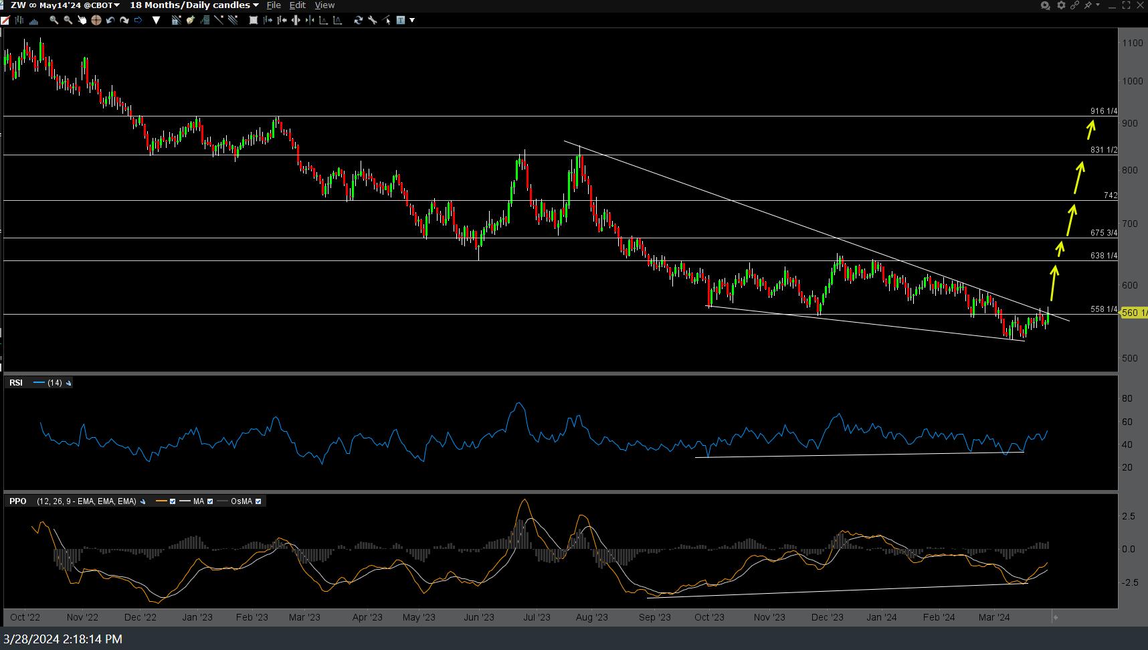Click the Redo arrow on the toolbar
The width and height of the screenshot is (1148, 650).
[x=124, y=20]
